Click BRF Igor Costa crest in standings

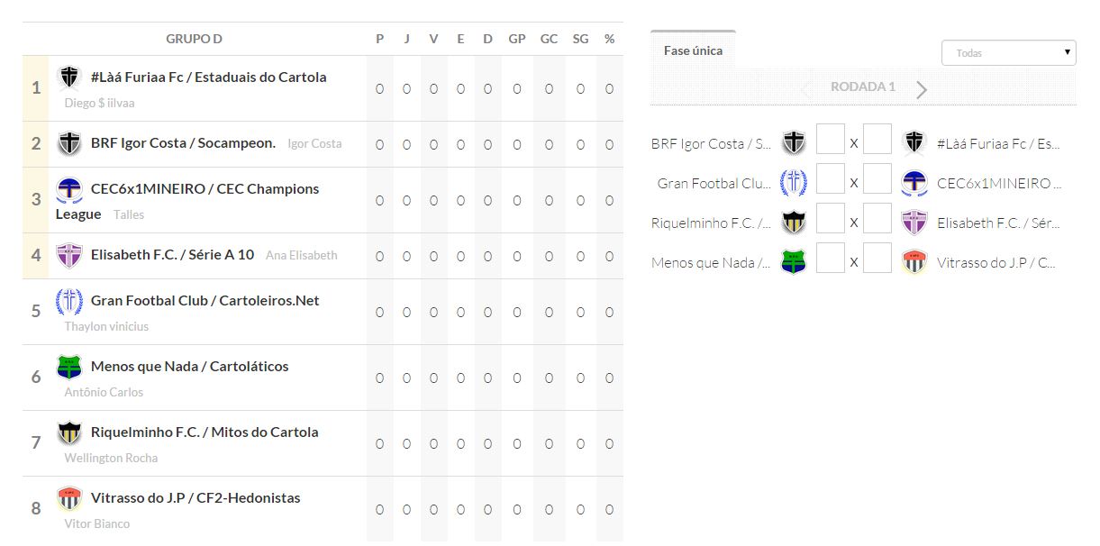[69, 143]
